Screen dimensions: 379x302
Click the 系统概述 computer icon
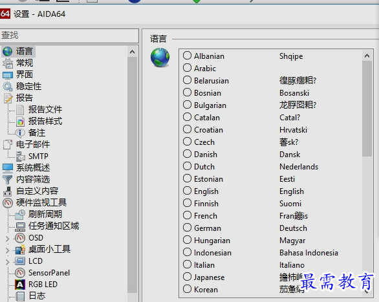8,168
